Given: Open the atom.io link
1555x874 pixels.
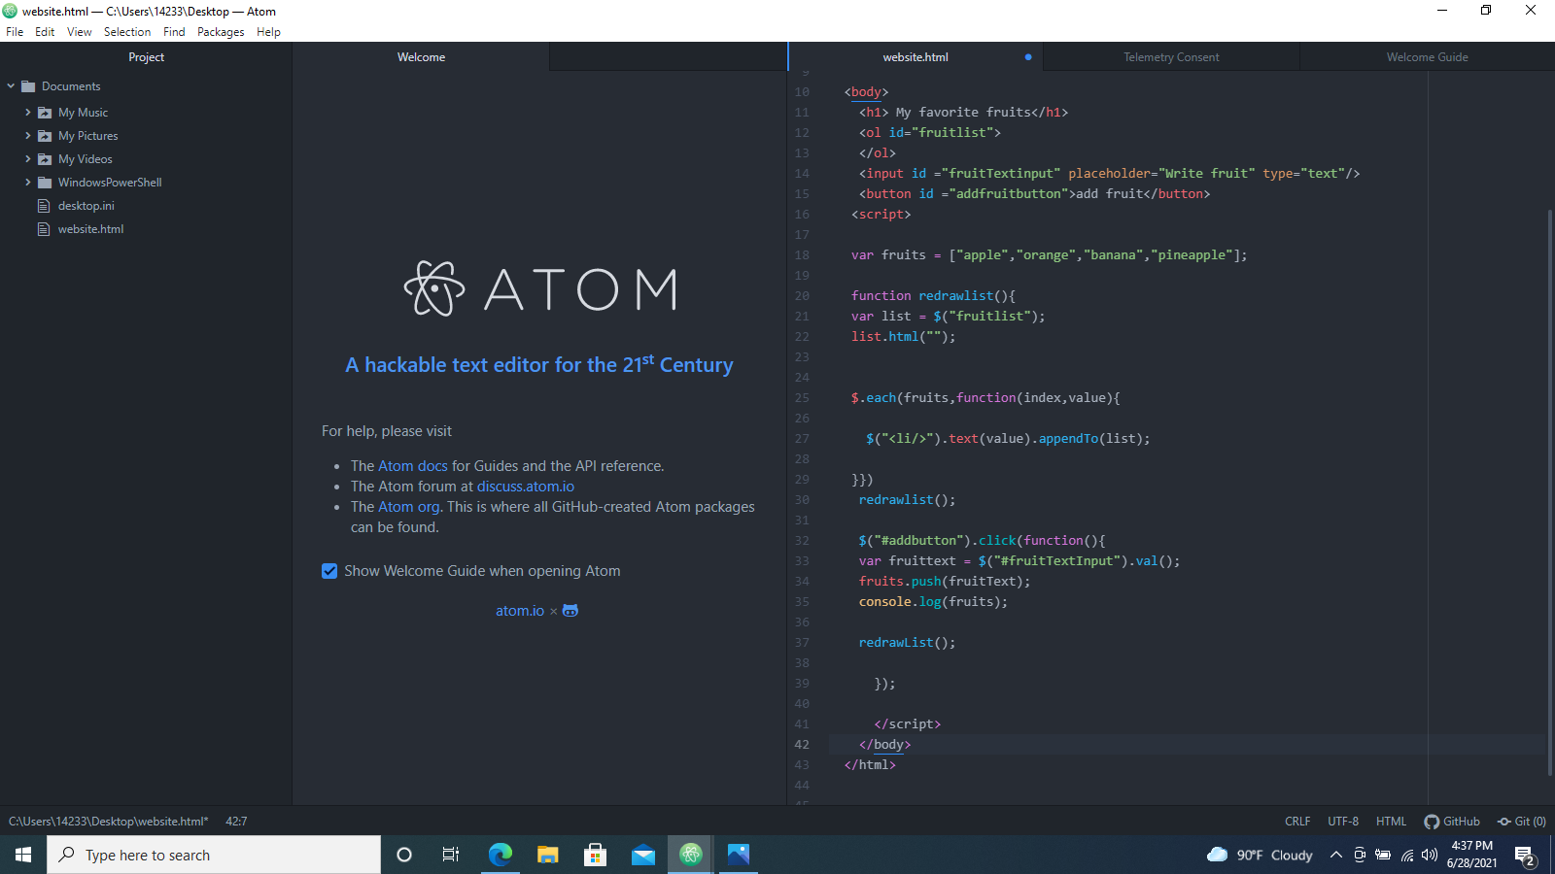Looking at the screenshot, I should point(520,611).
